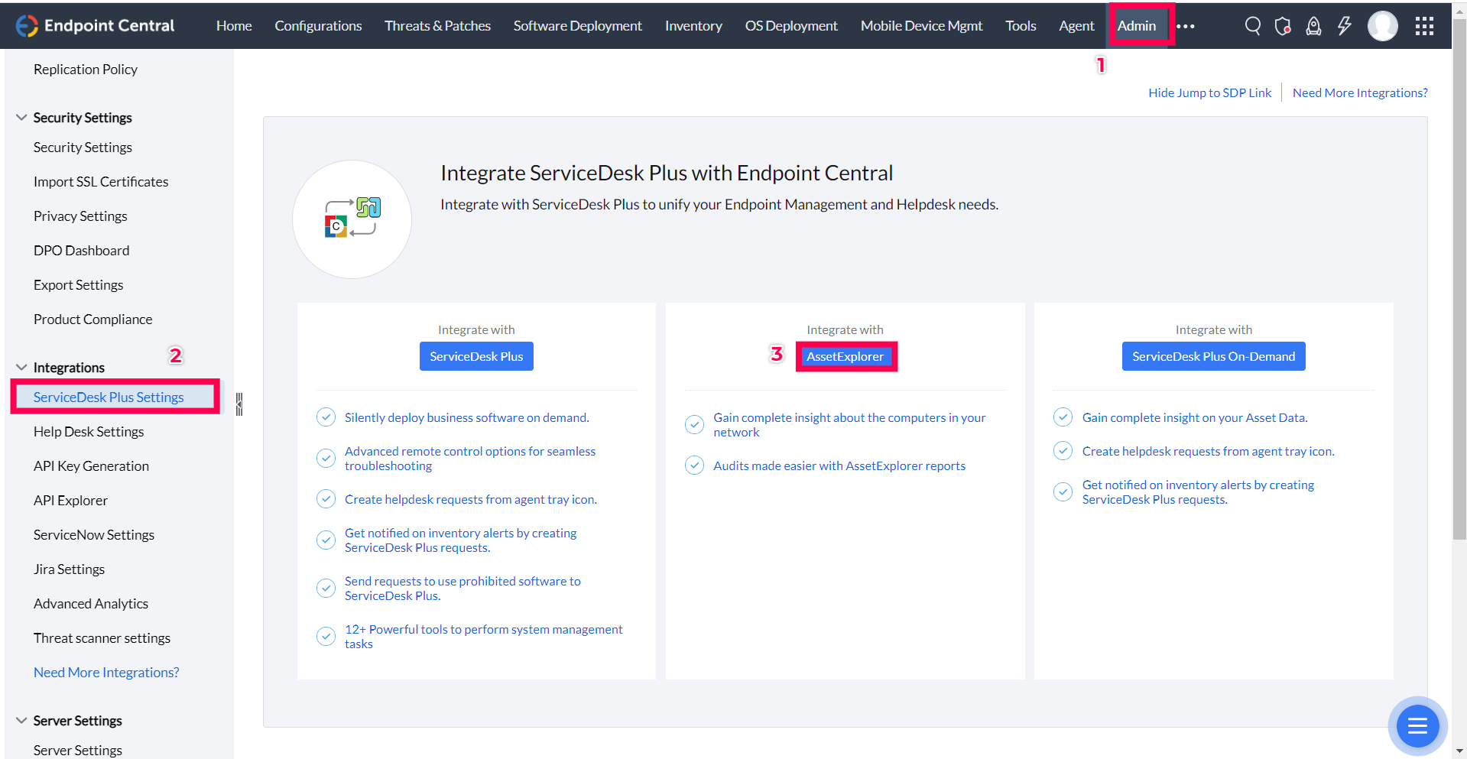The height and width of the screenshot is (759, 1467).
Task: Open the Threats & Patches menu
Action: coord(437,25)
